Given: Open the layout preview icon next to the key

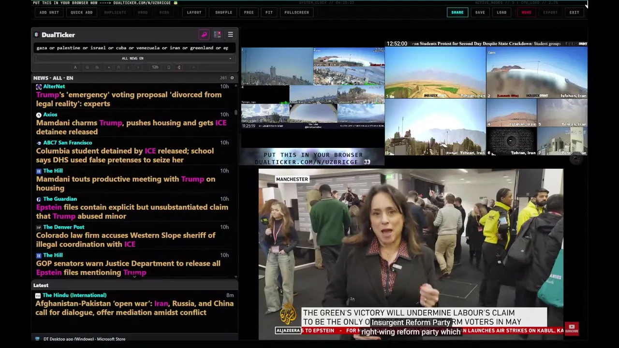Looking at the screenshot, I should [217, 35].
